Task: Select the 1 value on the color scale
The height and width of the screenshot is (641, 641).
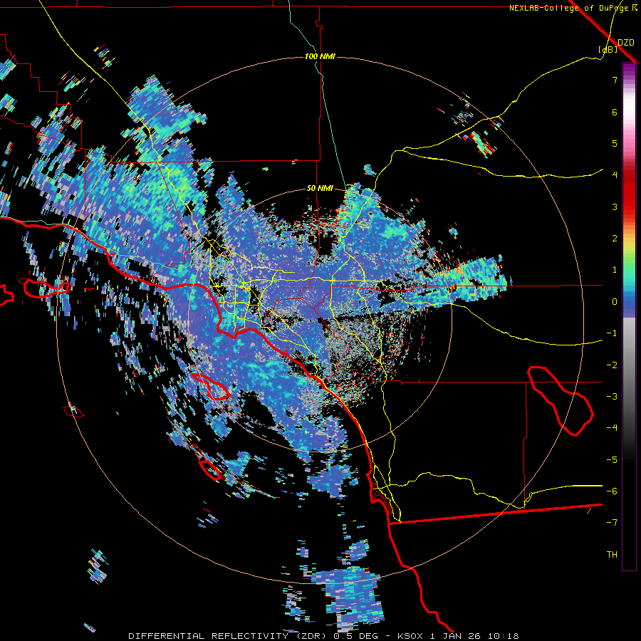Action: 615,270
